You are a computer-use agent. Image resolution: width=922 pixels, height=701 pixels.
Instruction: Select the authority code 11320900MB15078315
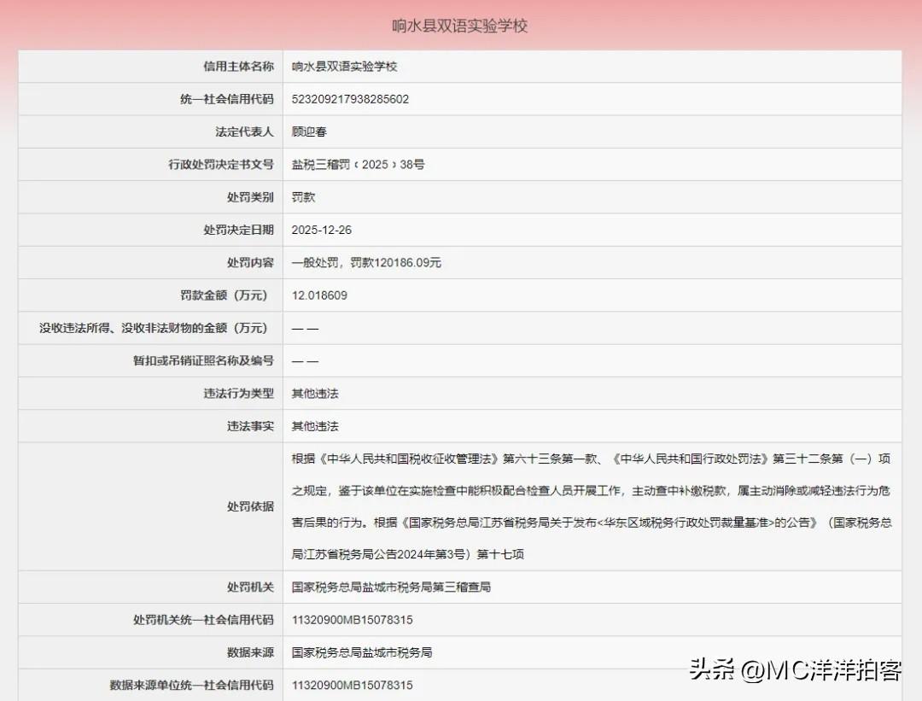click(x=352, y=620)
